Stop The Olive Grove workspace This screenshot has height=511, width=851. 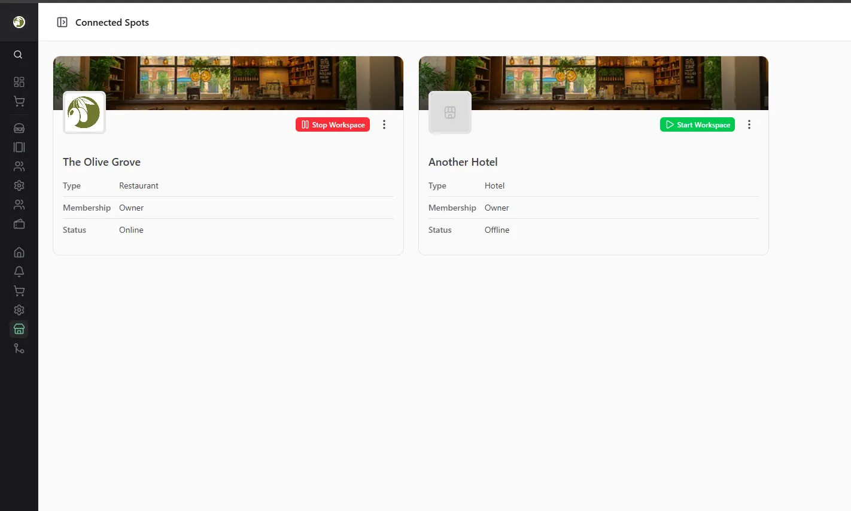coord(333,124)
